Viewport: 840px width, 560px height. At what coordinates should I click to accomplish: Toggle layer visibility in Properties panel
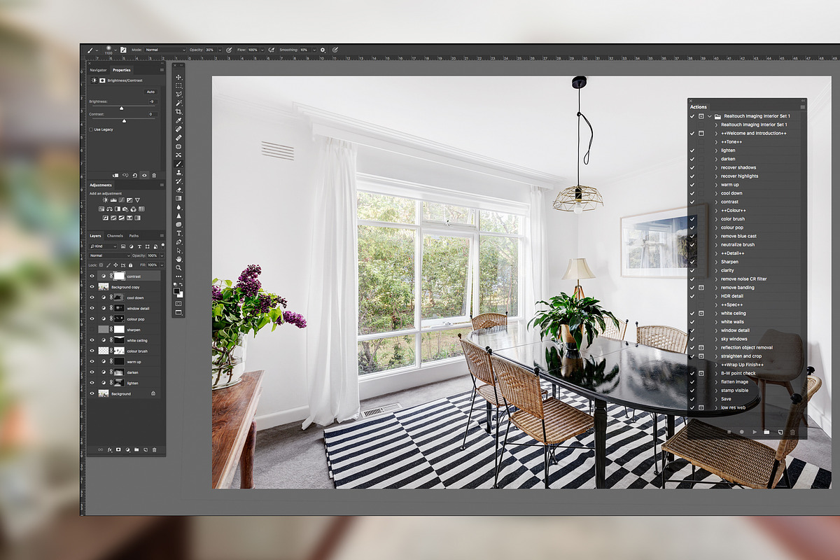pyautogui.click(x=144, y=175)
